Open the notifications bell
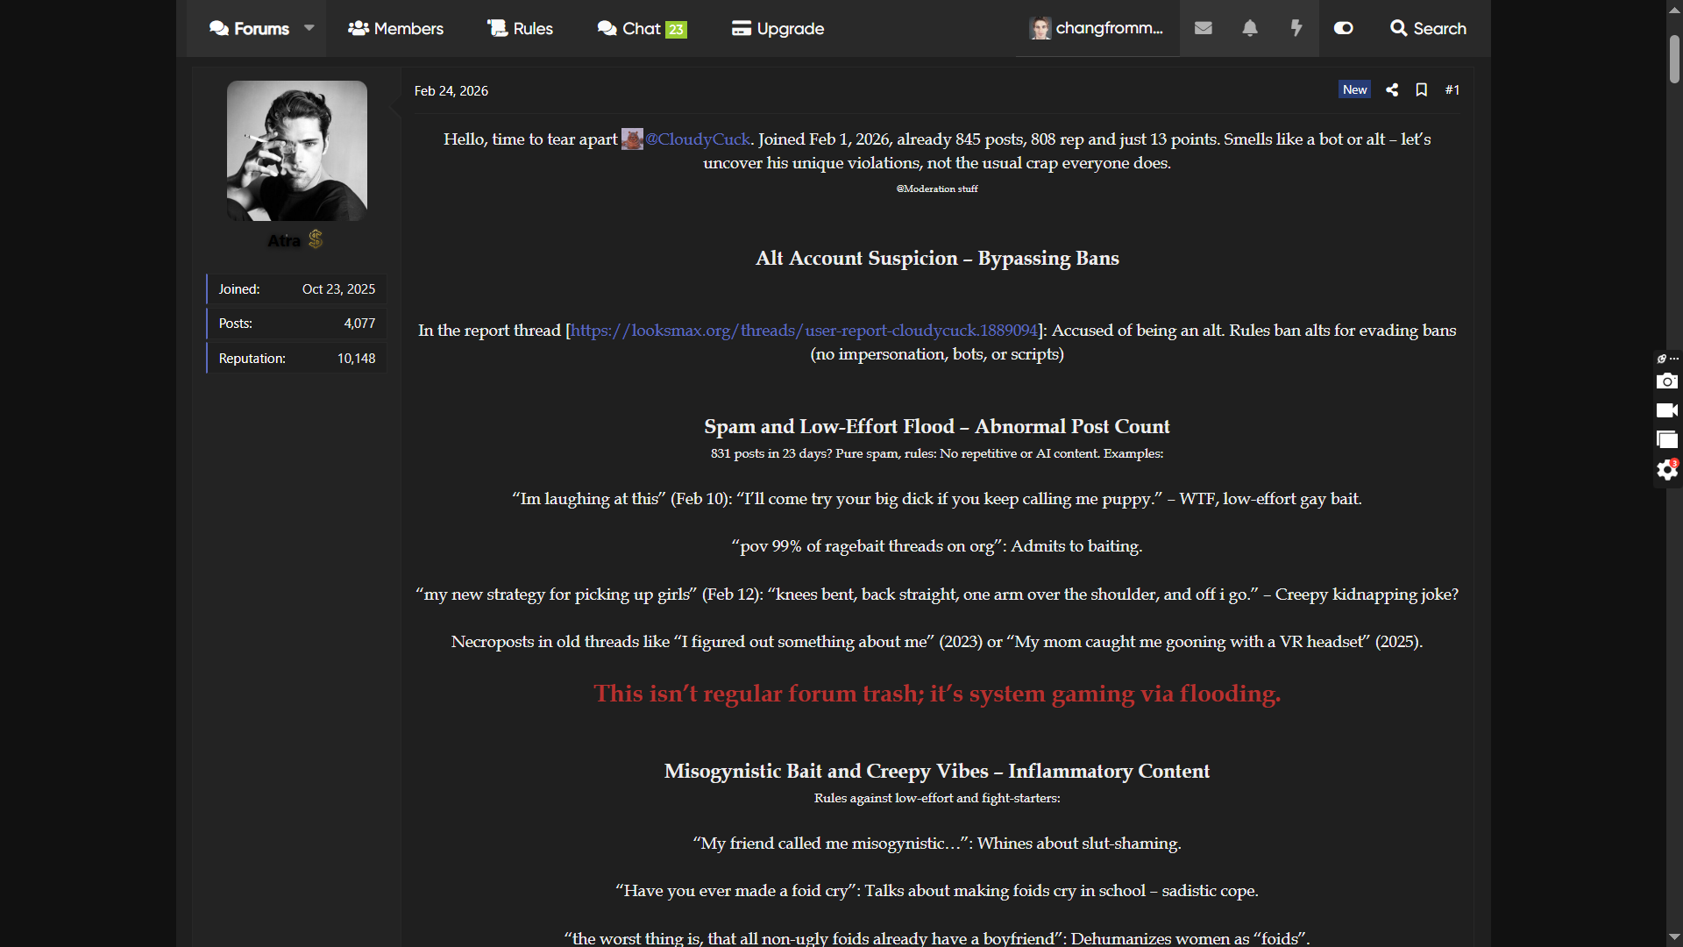This screenshot has height=947, width=1683. pos(1250,28)
